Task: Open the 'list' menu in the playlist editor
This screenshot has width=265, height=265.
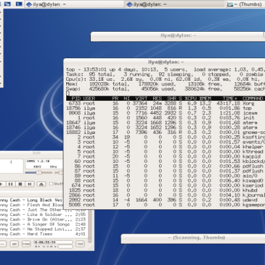Action: (80, 244)
